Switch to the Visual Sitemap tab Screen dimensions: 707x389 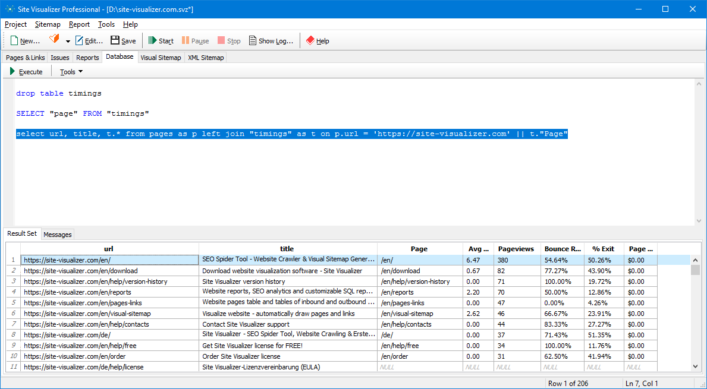[x=161, y=58]
